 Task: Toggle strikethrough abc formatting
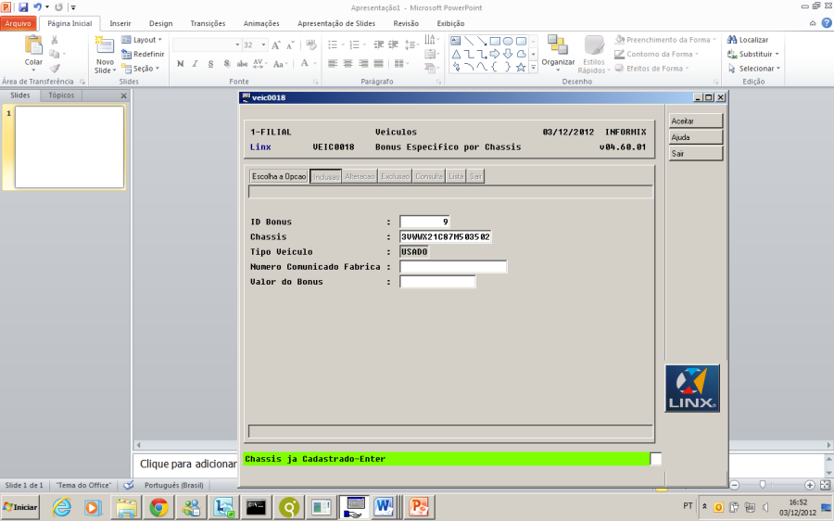(x=242, y=64)
